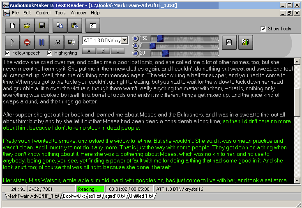Click the G button below voice selector
This screenshot has width=302, height=208.
(103, 51)
